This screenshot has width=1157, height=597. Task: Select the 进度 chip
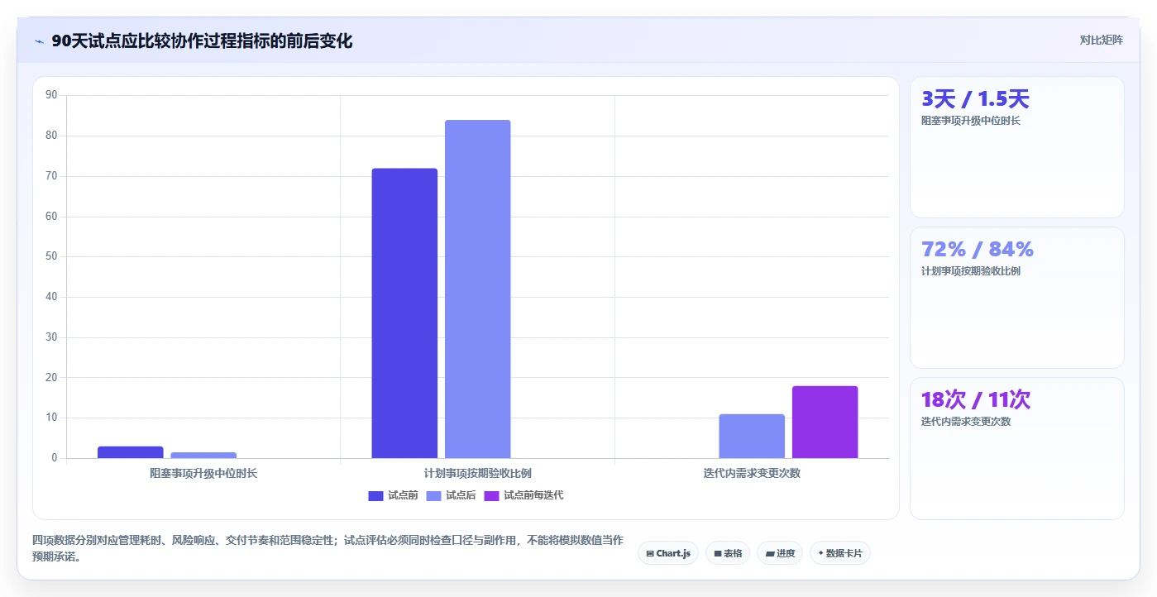pyautogui.click(x=780, y=553)
